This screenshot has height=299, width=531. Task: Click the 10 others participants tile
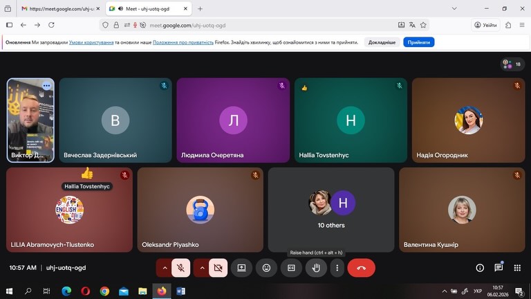click(x=331, y=209)
